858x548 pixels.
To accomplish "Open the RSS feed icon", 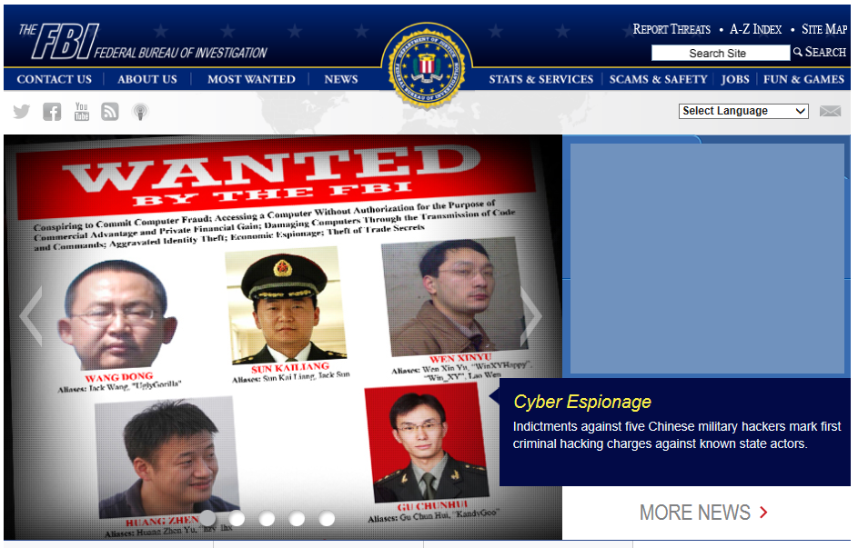I will click(x=110, y=112).
